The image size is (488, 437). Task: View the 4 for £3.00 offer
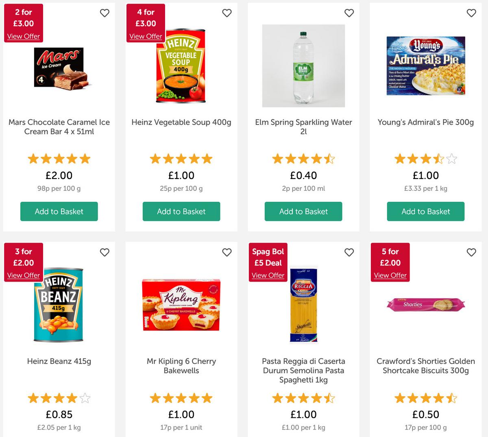tap(146, 36)
